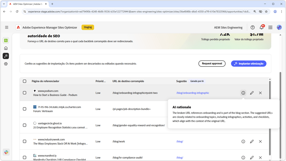The width and height of the screenshot is (286, 161).
Task: Edit suggestion for manifest.ly row
Action: pyautogui.click(x=252, y=158)
